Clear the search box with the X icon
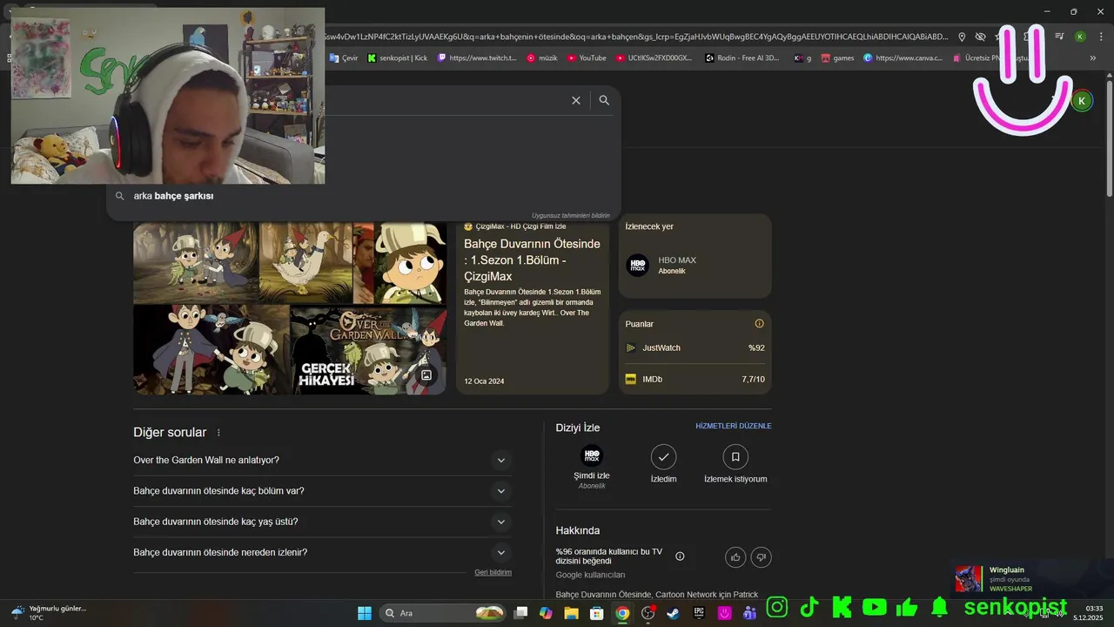The height and width of the screenshot is (627, 1114). pos(576,100)
